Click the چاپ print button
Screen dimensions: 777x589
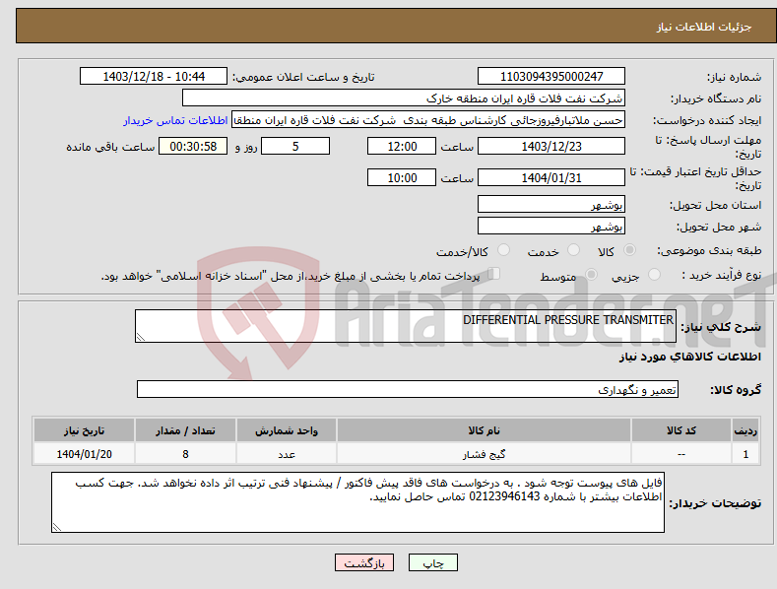tap(433, 562)
